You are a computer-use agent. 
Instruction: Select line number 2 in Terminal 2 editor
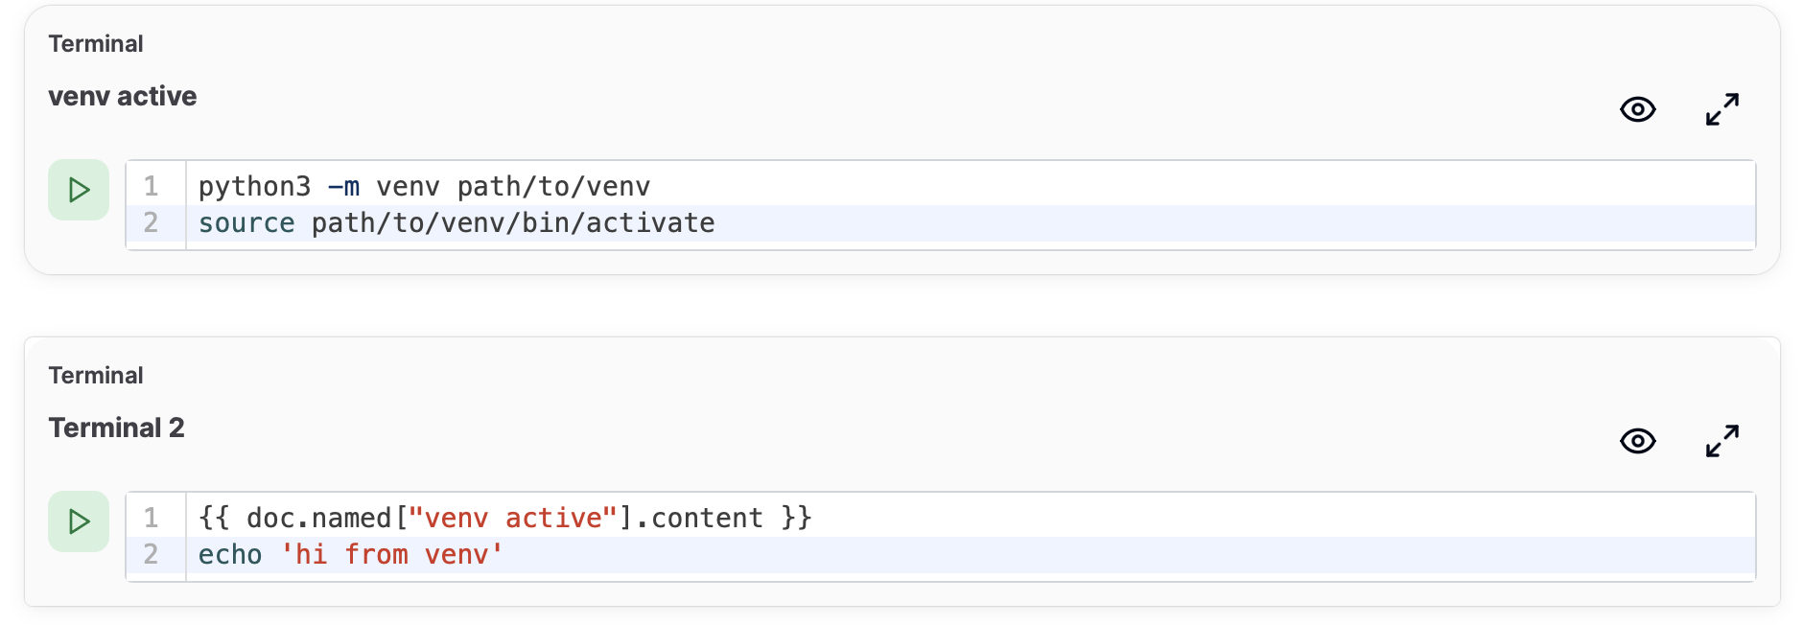[151, 554]
